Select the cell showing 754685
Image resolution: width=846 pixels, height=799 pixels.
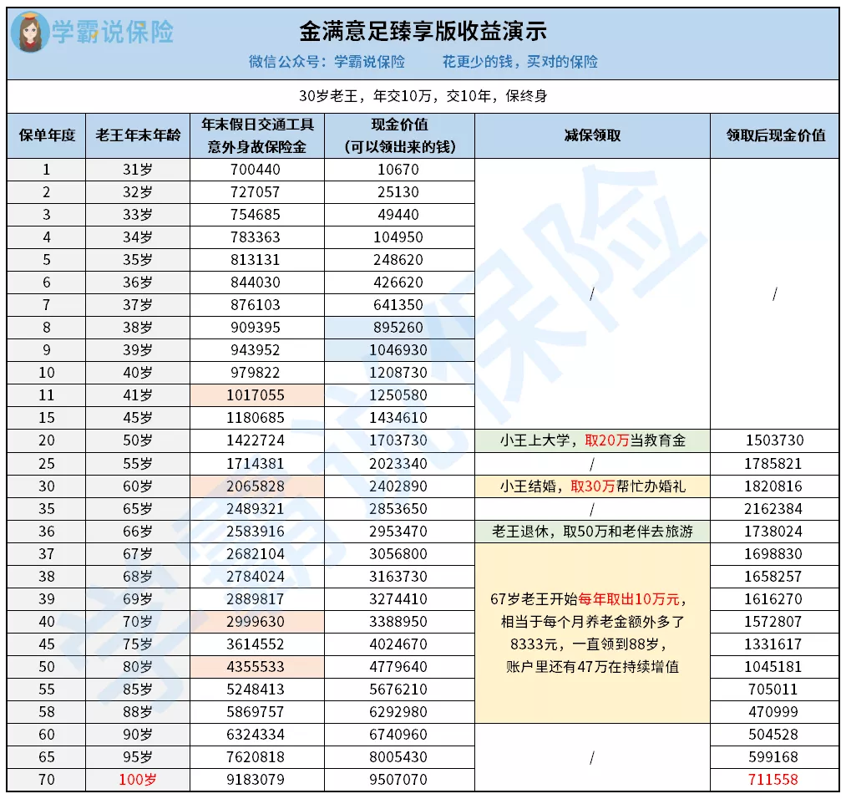(x=256, y=215)
